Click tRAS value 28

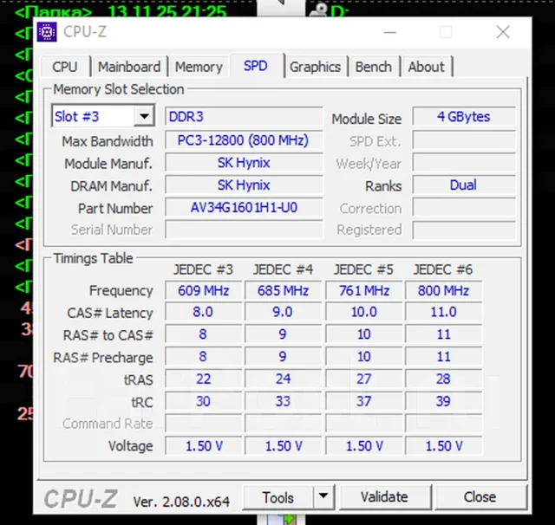443,379
